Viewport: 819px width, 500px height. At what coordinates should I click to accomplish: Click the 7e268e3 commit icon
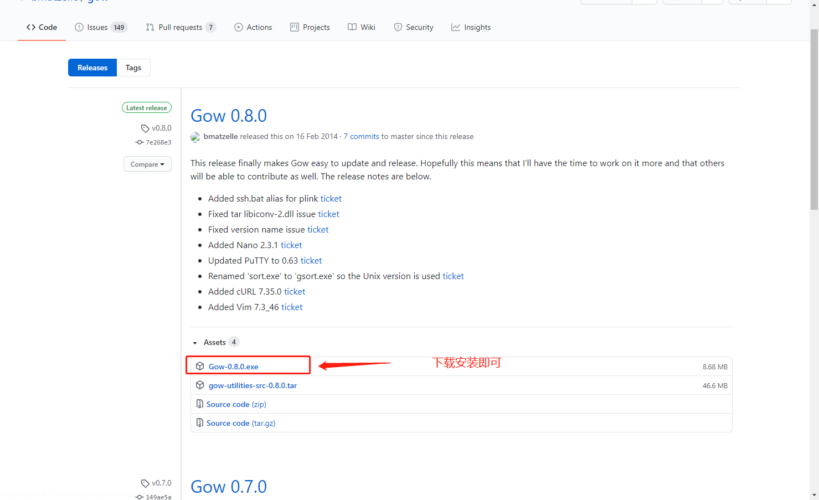[140, 142]
